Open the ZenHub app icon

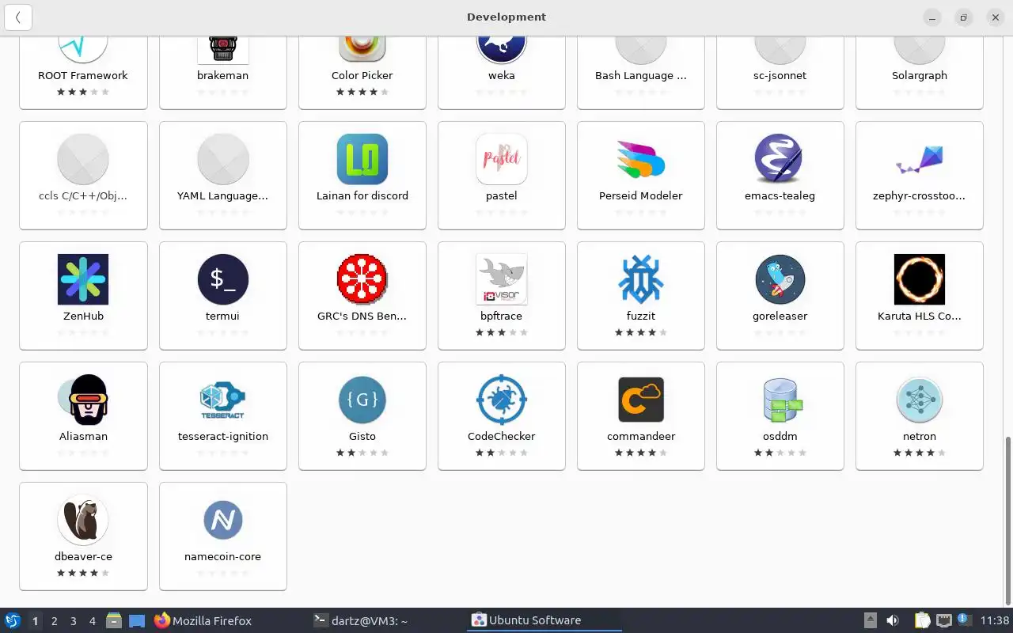[83, 279]
